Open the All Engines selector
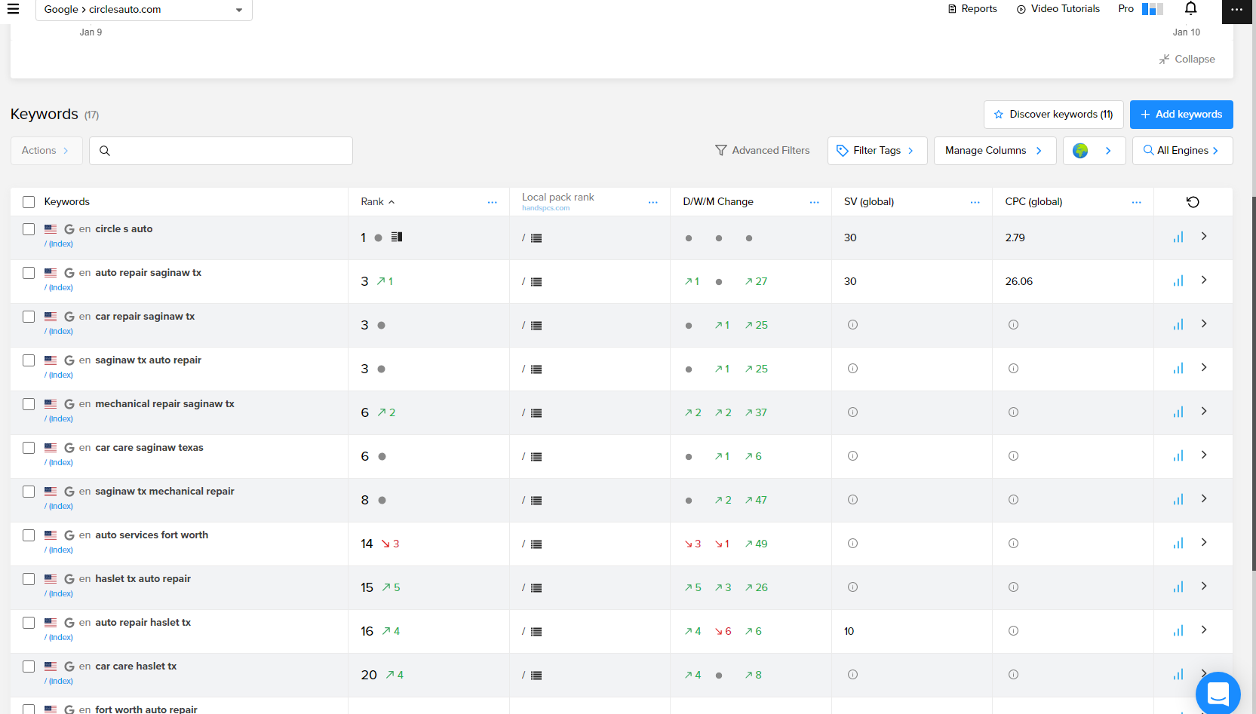The height and width of the screenshot is (714, 1256). pyautogui.click(x=1182, y=151)
